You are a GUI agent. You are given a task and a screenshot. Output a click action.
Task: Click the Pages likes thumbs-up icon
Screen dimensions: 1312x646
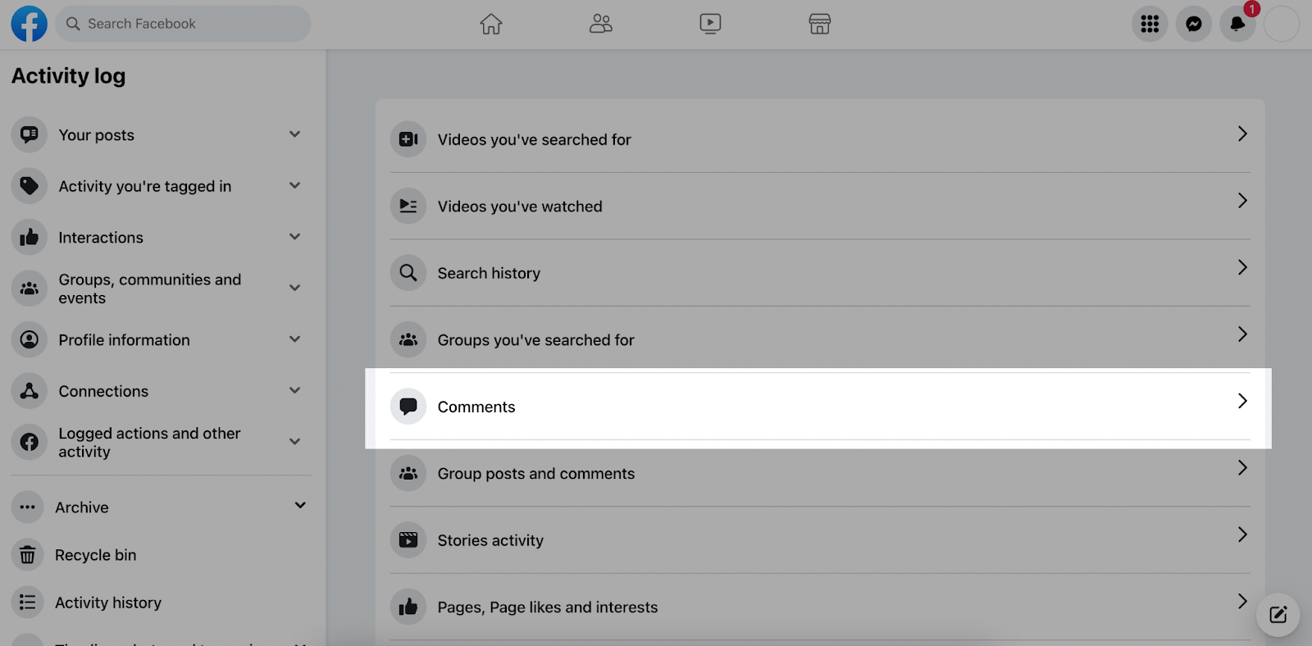[408, 607]
